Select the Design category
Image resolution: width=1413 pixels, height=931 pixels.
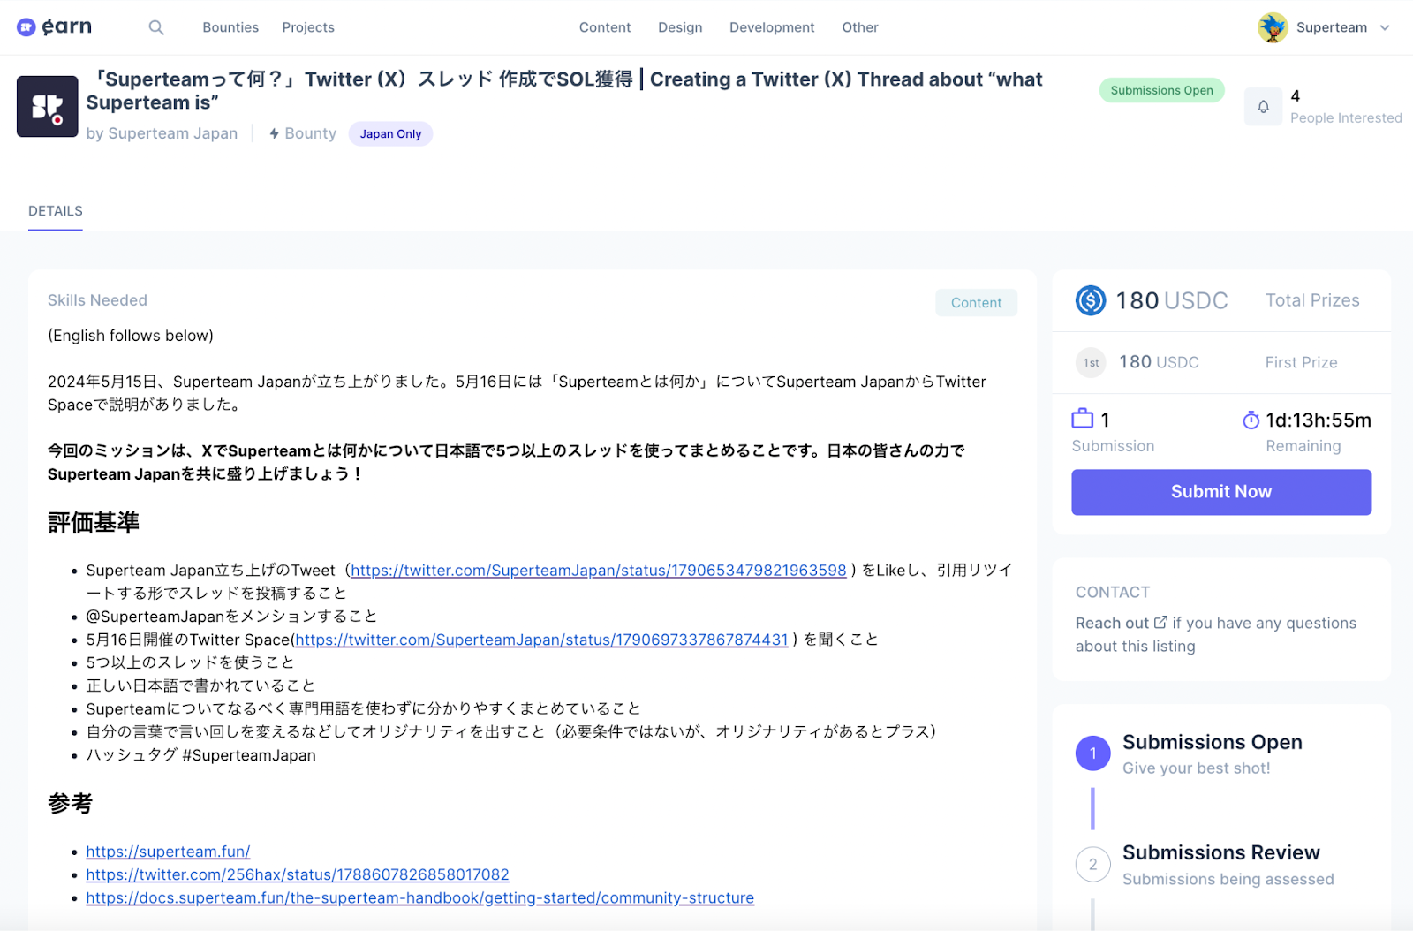click(x=680, y=27)
